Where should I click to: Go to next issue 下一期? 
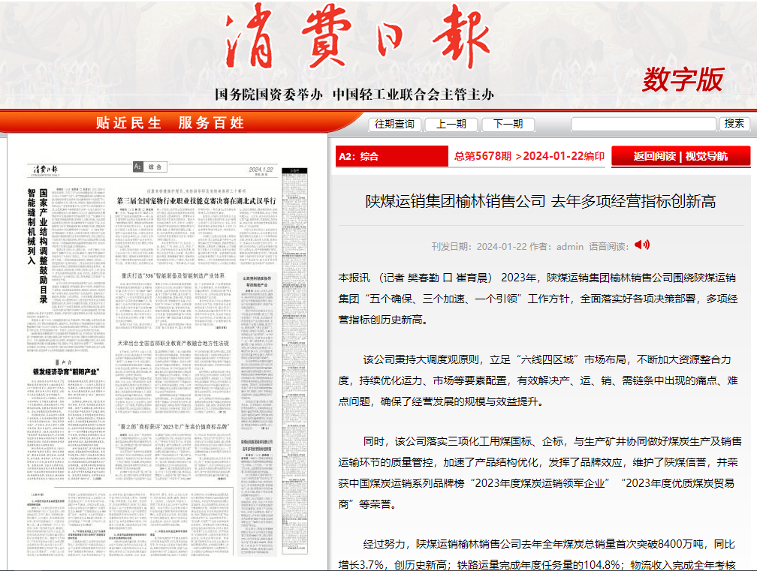[508, 124]
